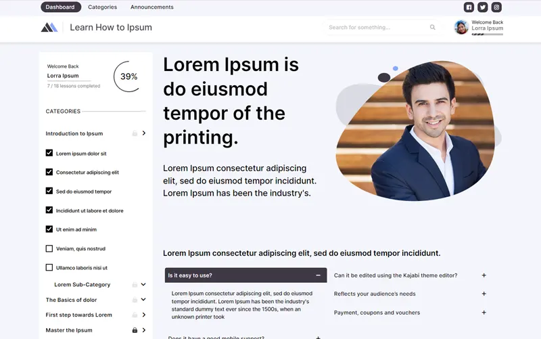Viewport: 541px width, 339px height.
Task: Click the 39% progress circle
Action: pos(128,76)
